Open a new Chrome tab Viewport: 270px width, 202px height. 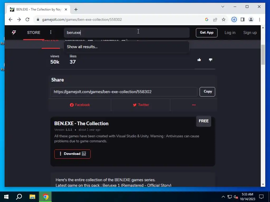click(x=76, y=9)
